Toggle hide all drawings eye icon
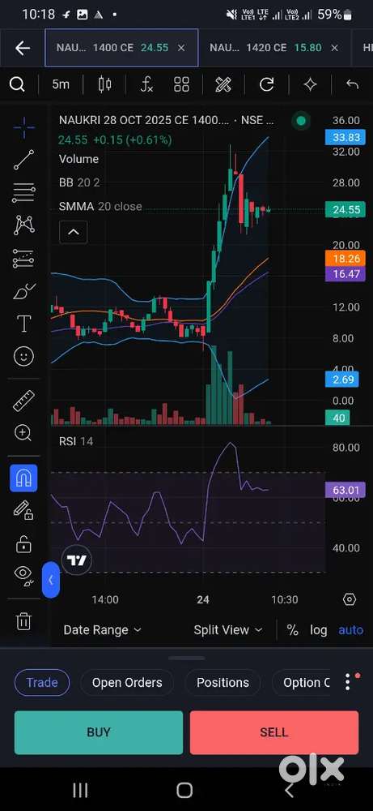 pos(23,576)
